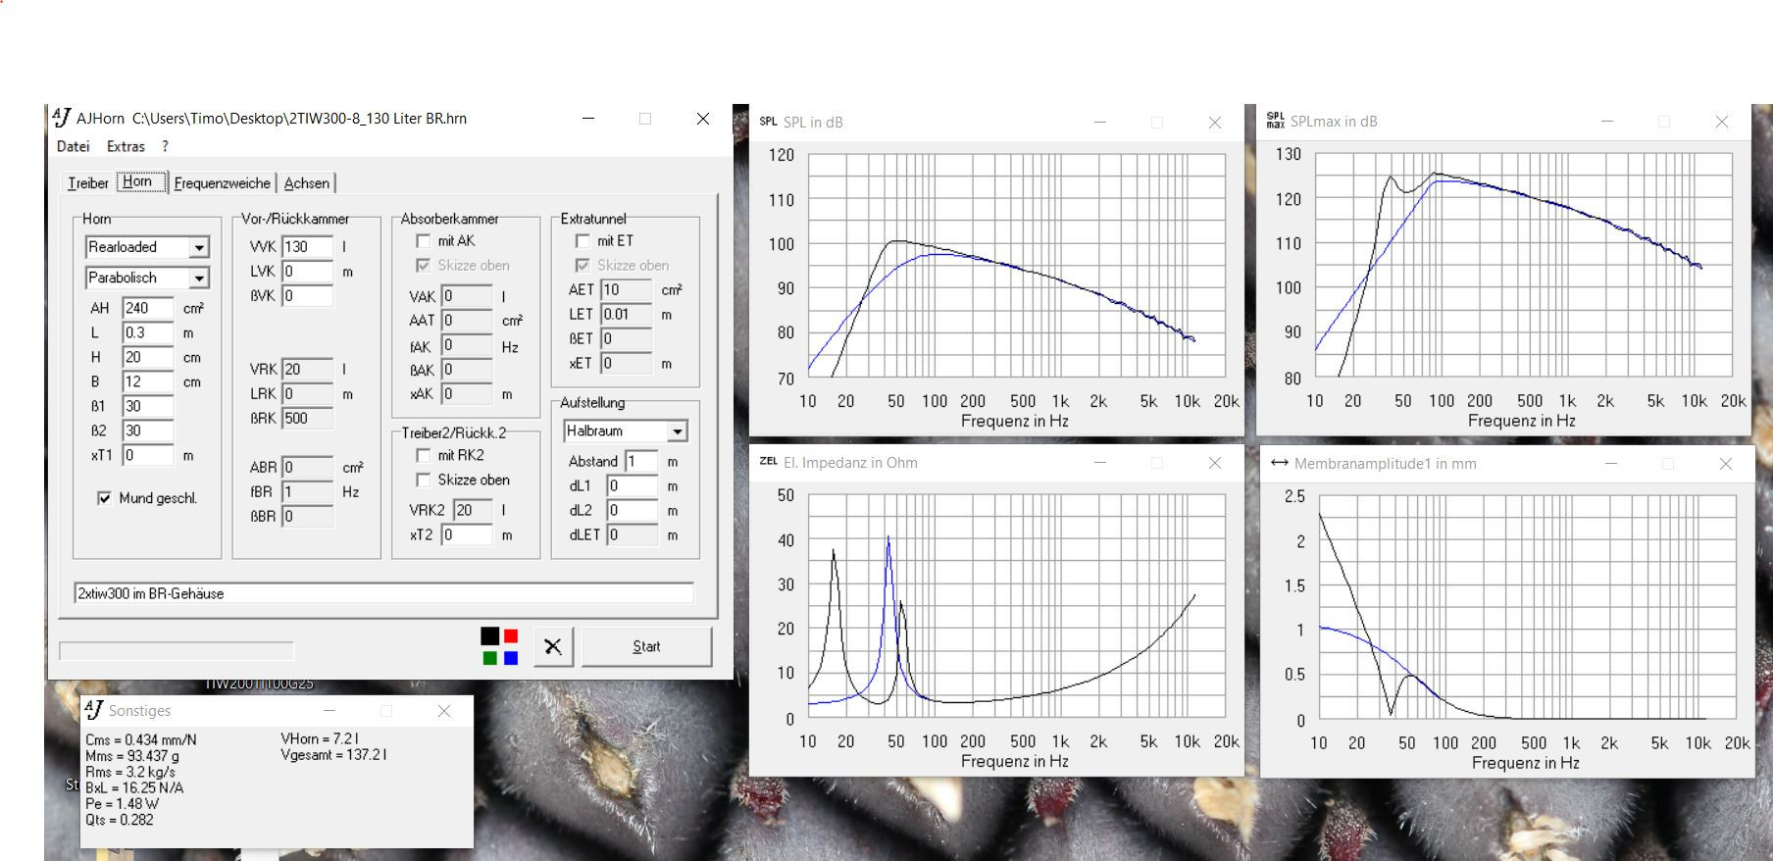
Task: Toggle the 'mit RK2' checkbox
Action: (x=423, y=455)
